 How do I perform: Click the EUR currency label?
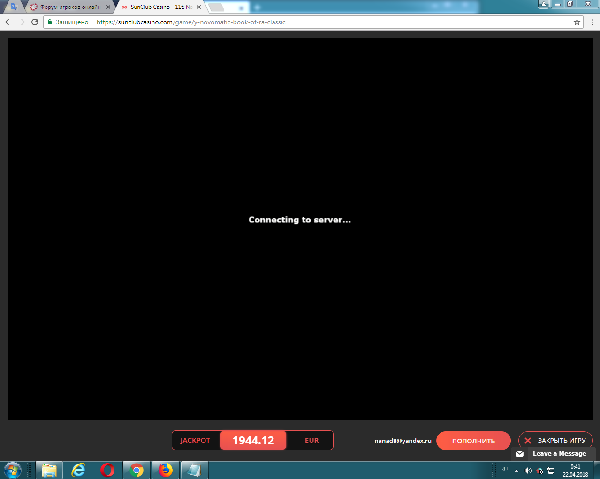tap(311, 440)
